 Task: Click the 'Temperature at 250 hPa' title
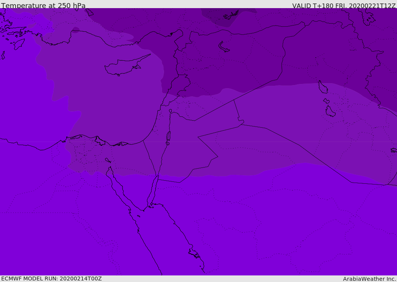[x=43, y=5]
